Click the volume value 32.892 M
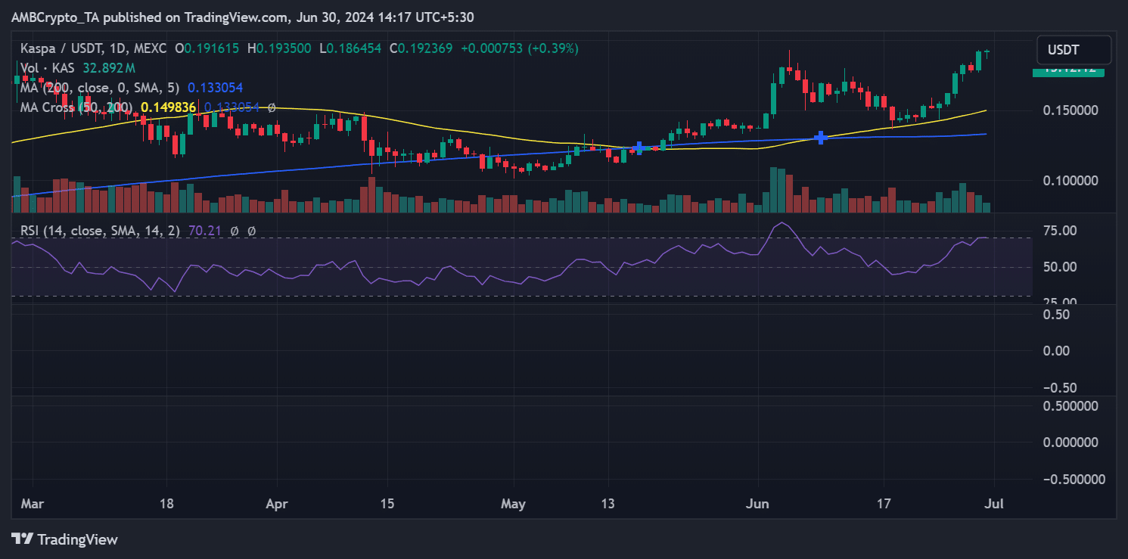Viewport: 1128px width, 559px height. (x=107, y=67)
